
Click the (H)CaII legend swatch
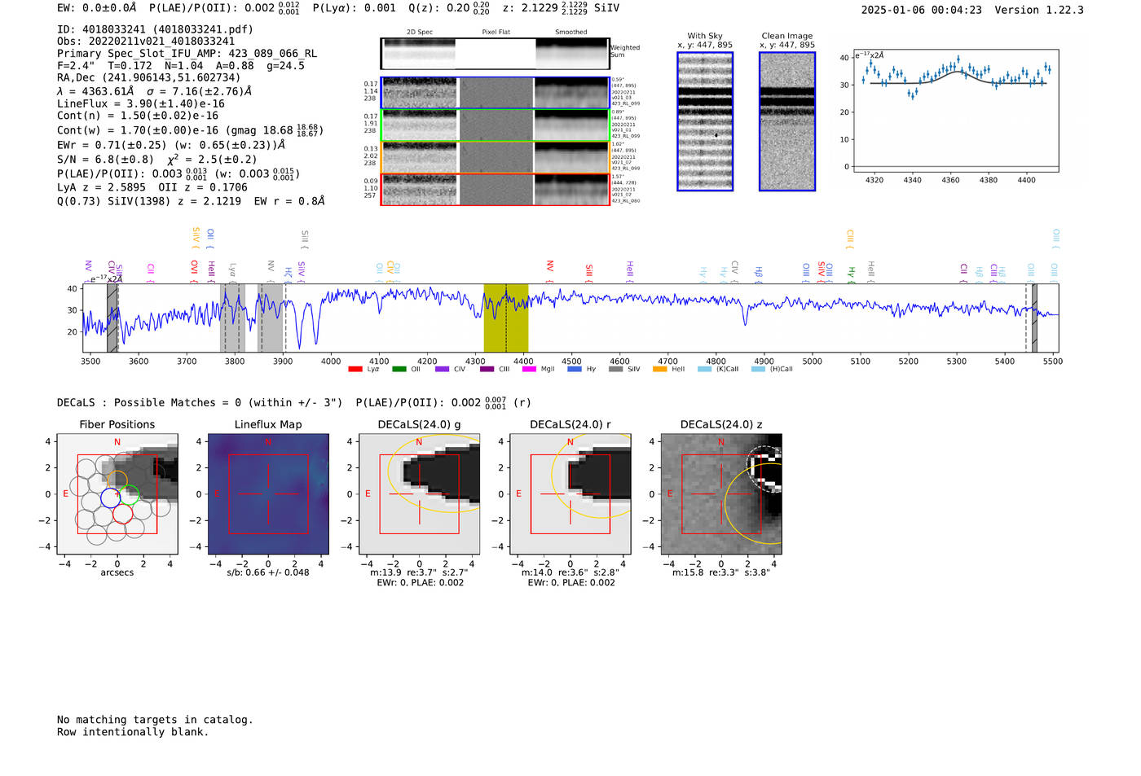[x=758, y=369]
